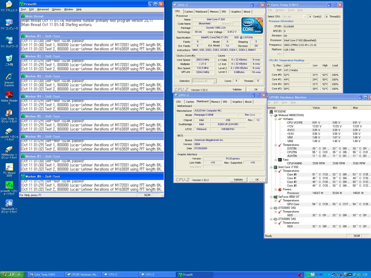Viewport: 371px width, 278px height.
Task: Switch to the Caches tab in upper CPU-Z
Action: coord(188,12)
